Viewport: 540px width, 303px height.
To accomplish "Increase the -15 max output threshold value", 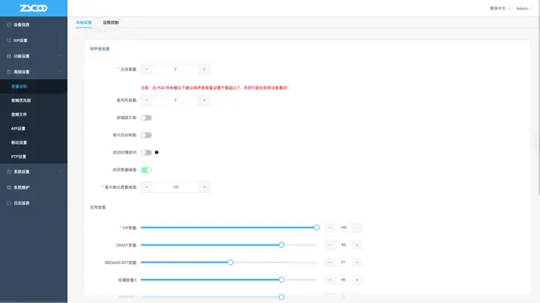I will (x=204, y=187).
